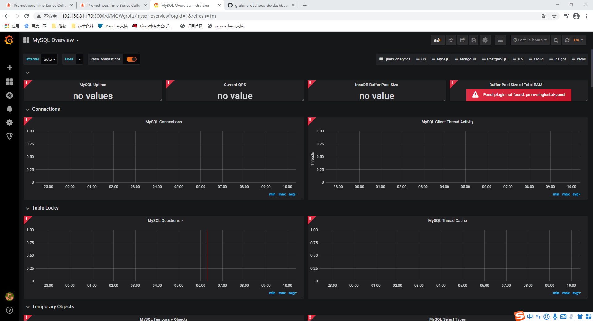The height and width of the screenshot is (321, 593).
Task: Click page vertical scrollbar
Action: [591, 68]
